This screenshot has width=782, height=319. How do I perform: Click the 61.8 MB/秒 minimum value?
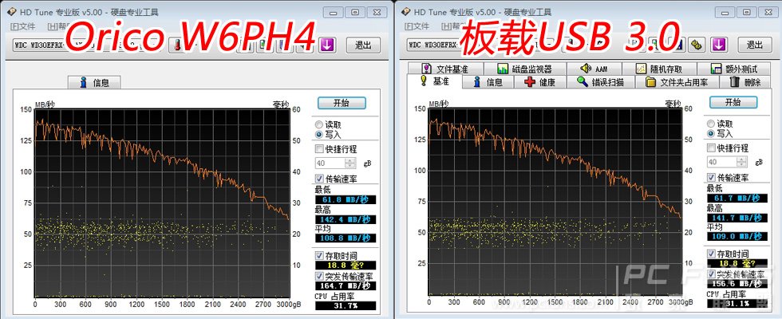pos(345,200)
